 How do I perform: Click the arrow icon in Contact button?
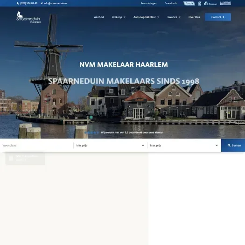[224, 17]
